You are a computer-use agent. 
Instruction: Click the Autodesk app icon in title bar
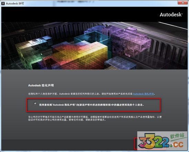click(x=3, y=3)
